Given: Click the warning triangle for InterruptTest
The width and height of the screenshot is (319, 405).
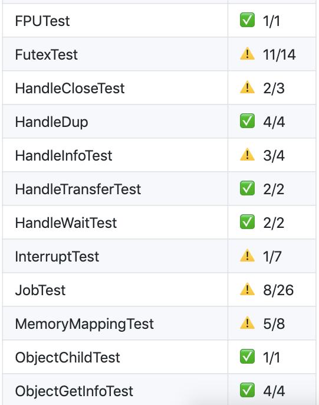Looking at the screenshot, I should 247,256.
